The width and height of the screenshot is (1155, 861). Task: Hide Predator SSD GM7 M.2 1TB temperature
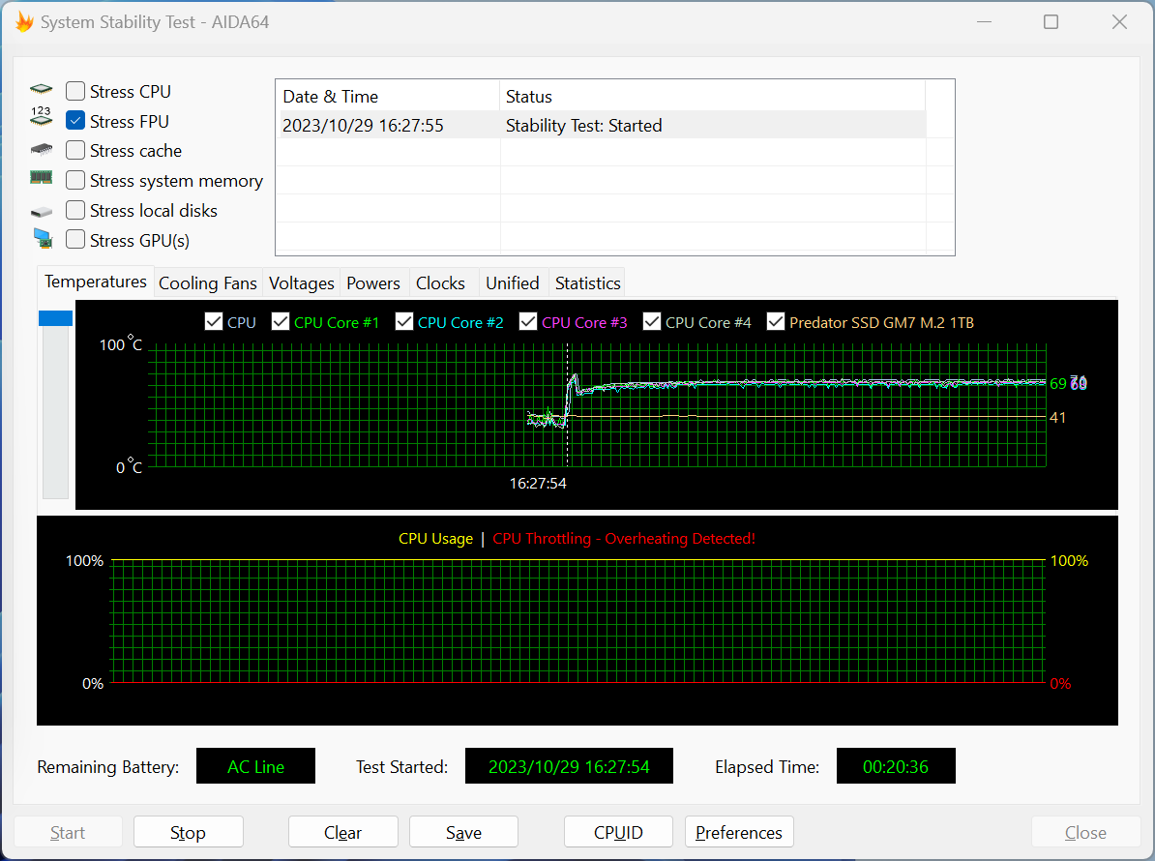click(775, 322)
